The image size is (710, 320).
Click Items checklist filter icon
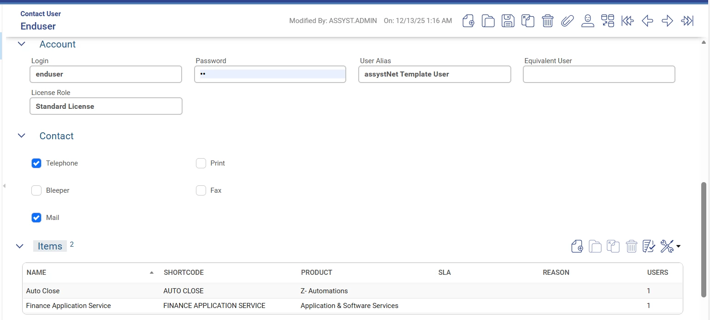[x=649, y=246]
